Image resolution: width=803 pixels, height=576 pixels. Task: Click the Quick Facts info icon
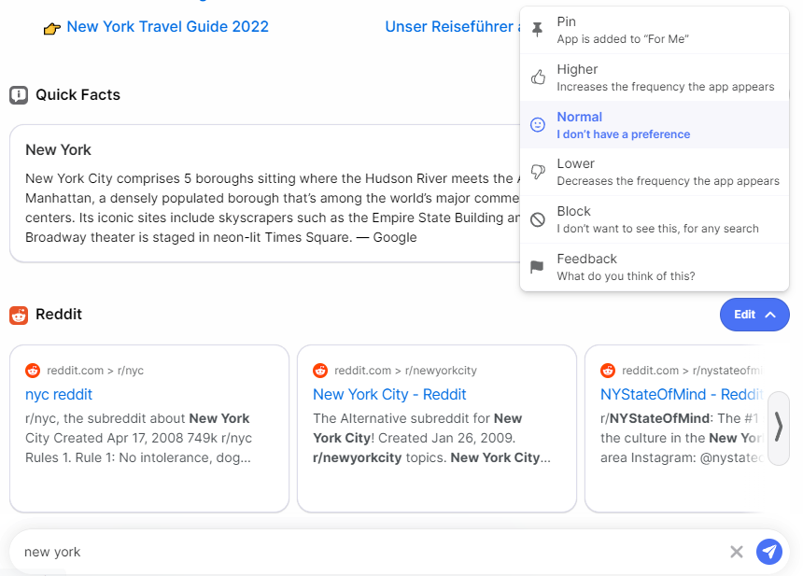coord(19,94)
